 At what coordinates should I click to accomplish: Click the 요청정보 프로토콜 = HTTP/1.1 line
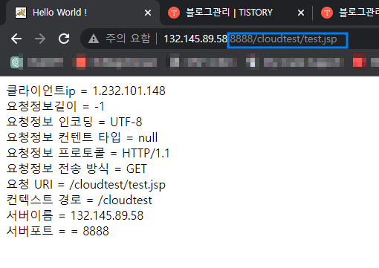click(88, 153)
